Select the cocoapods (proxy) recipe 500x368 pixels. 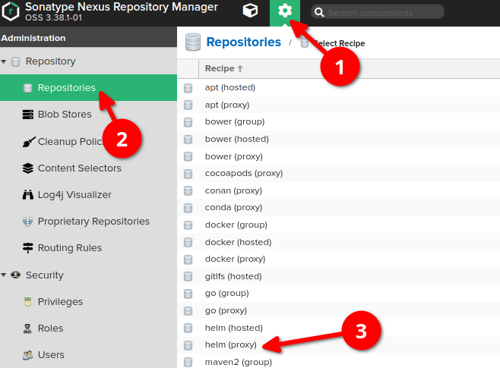244,174
